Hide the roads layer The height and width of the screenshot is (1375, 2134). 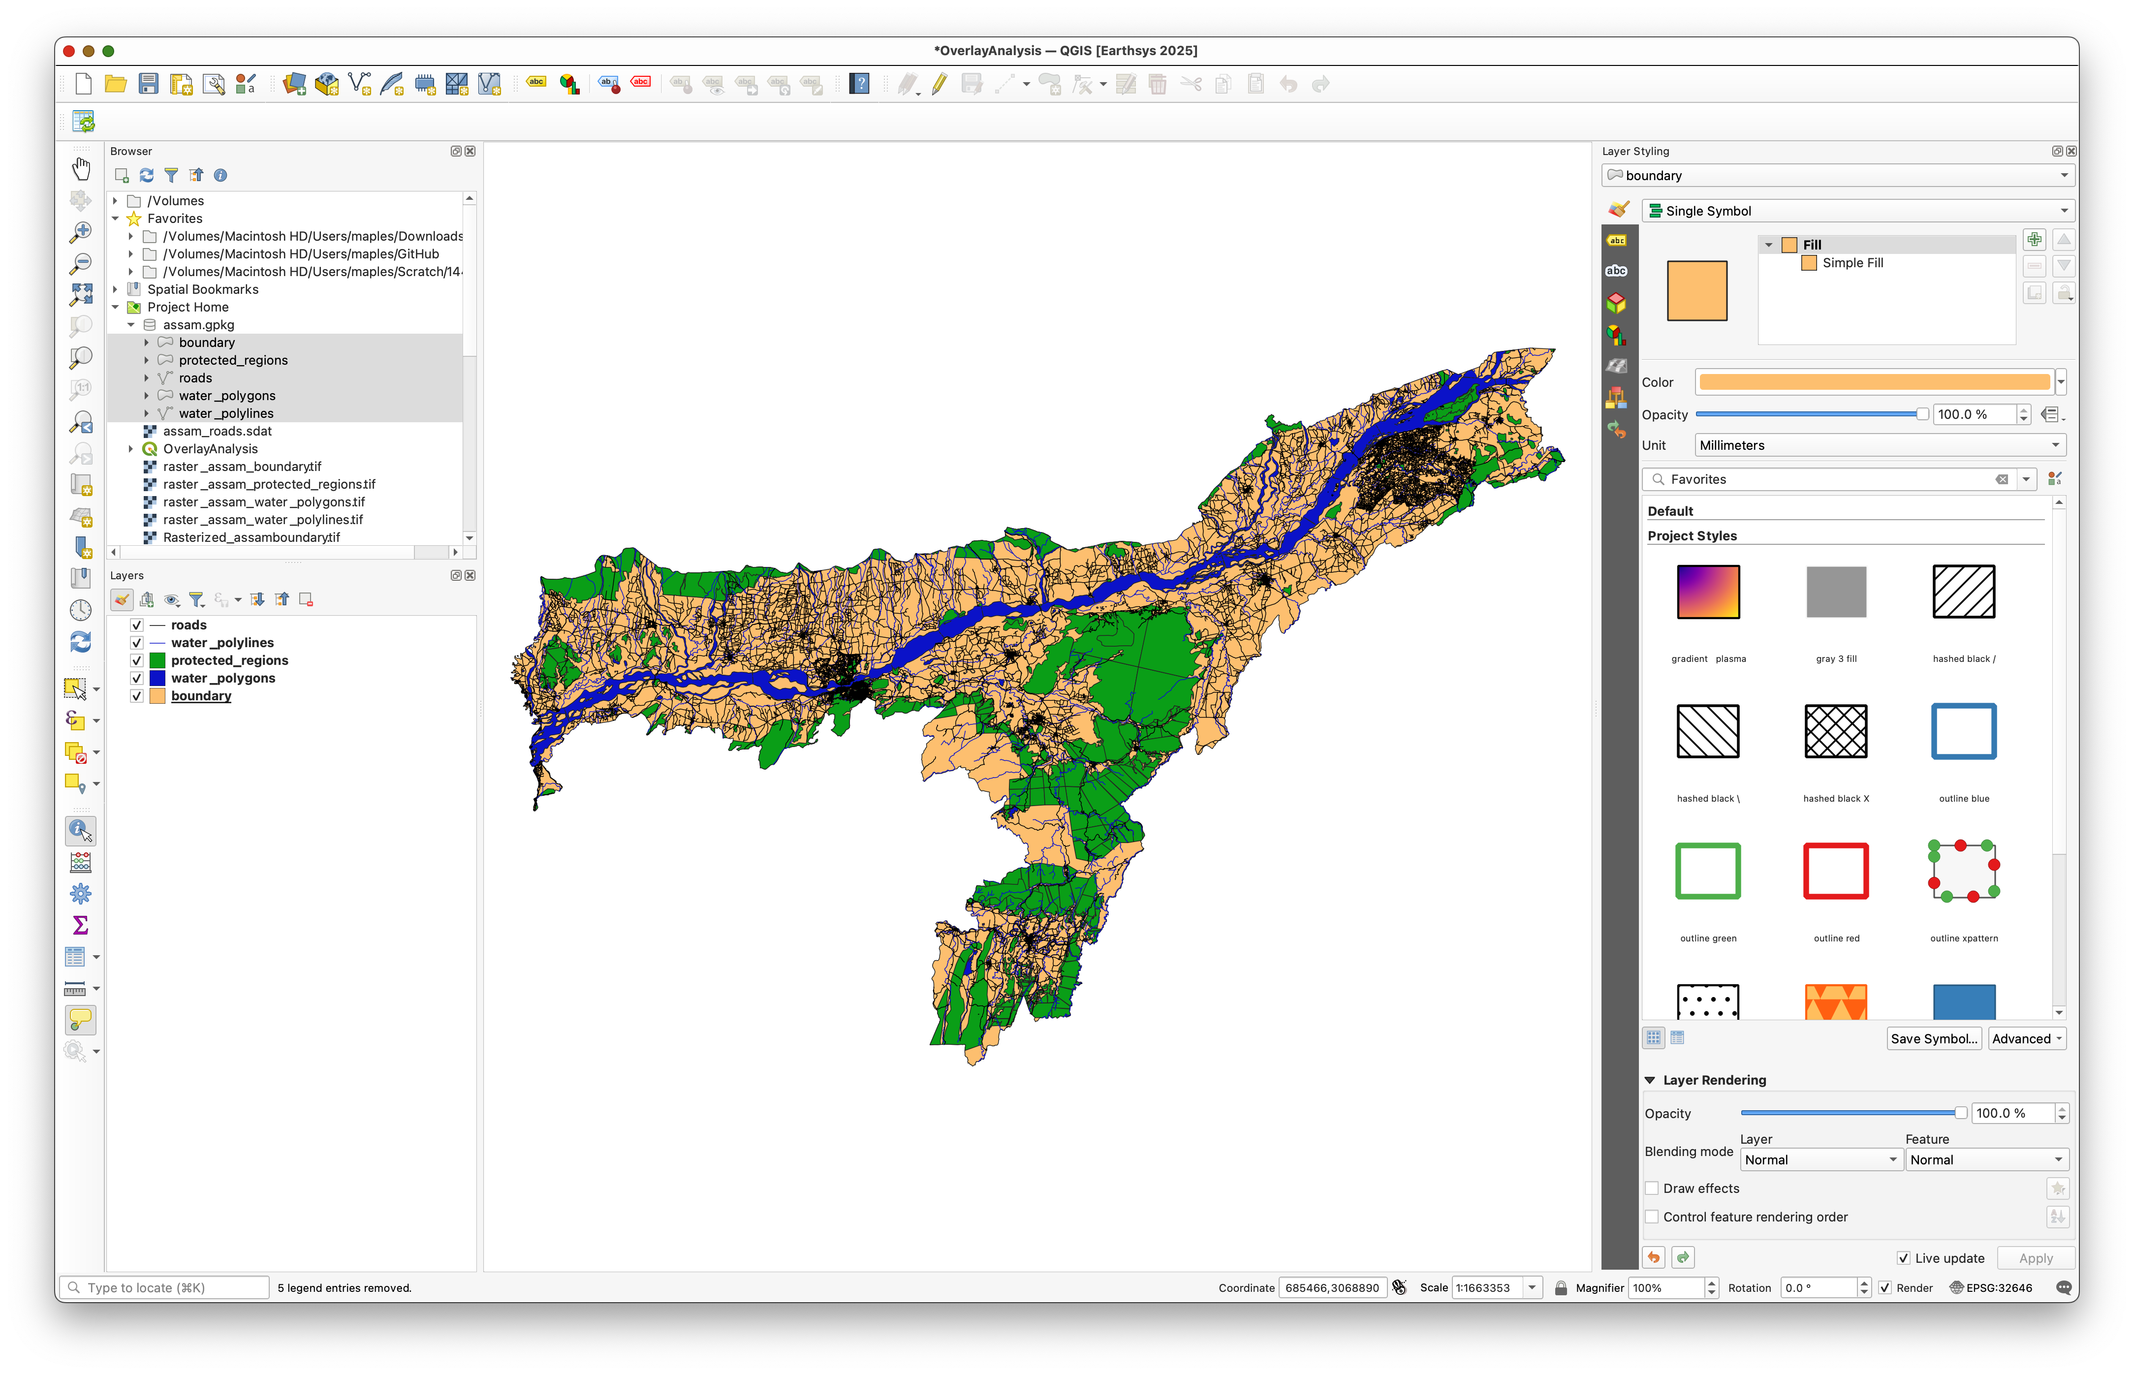pos(137,625)
